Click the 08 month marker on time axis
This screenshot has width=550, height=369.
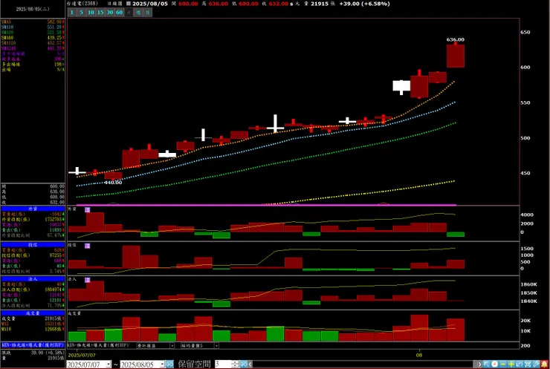coord(419,355)
